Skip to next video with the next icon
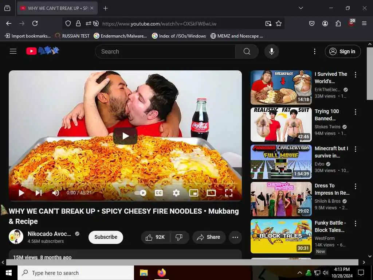 (x=39, y=193)
